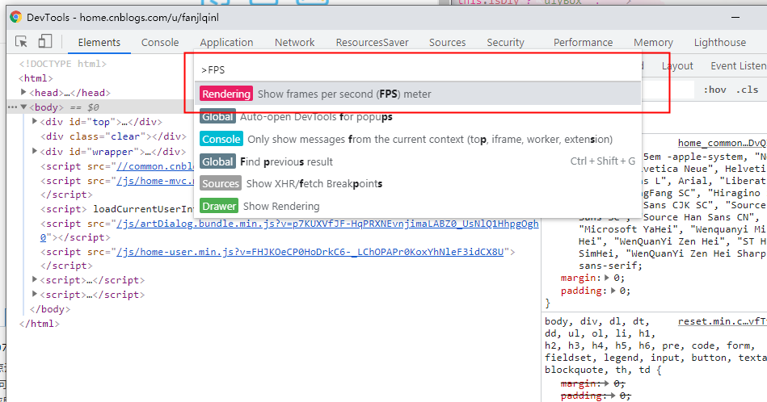This screenshot has width=767, height=402.
Task: Open the Event Listeners pane tab
Action: [x=738, y=66]
